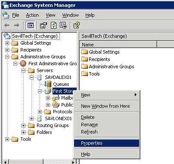Click the tree pane right scroll arrow

pos(73,162)
